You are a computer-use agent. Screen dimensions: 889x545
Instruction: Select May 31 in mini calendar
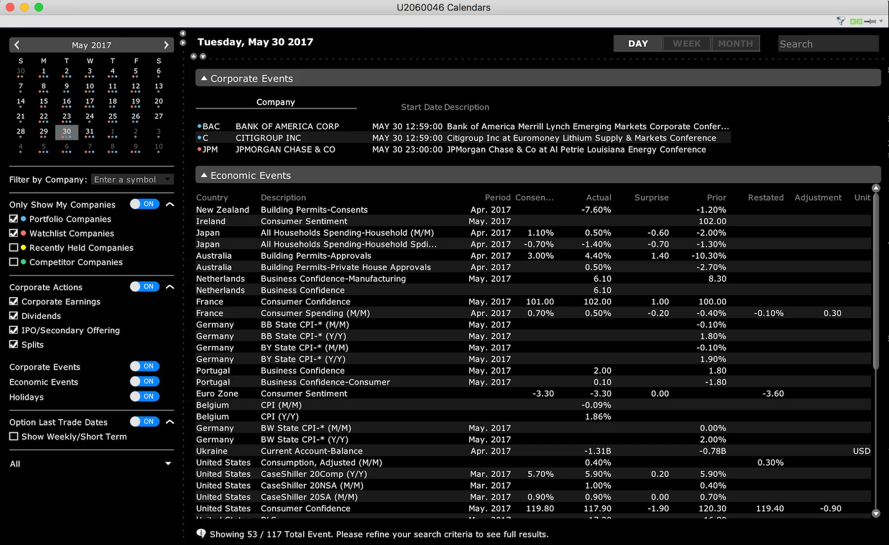point(89,132)
